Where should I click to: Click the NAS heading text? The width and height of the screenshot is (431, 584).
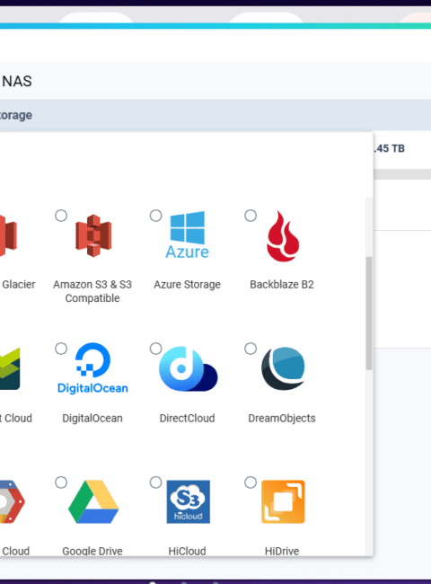click(17, 81)
